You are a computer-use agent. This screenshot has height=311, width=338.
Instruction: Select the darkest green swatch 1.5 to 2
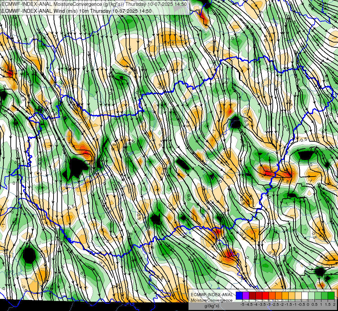[x=331, y=295]
